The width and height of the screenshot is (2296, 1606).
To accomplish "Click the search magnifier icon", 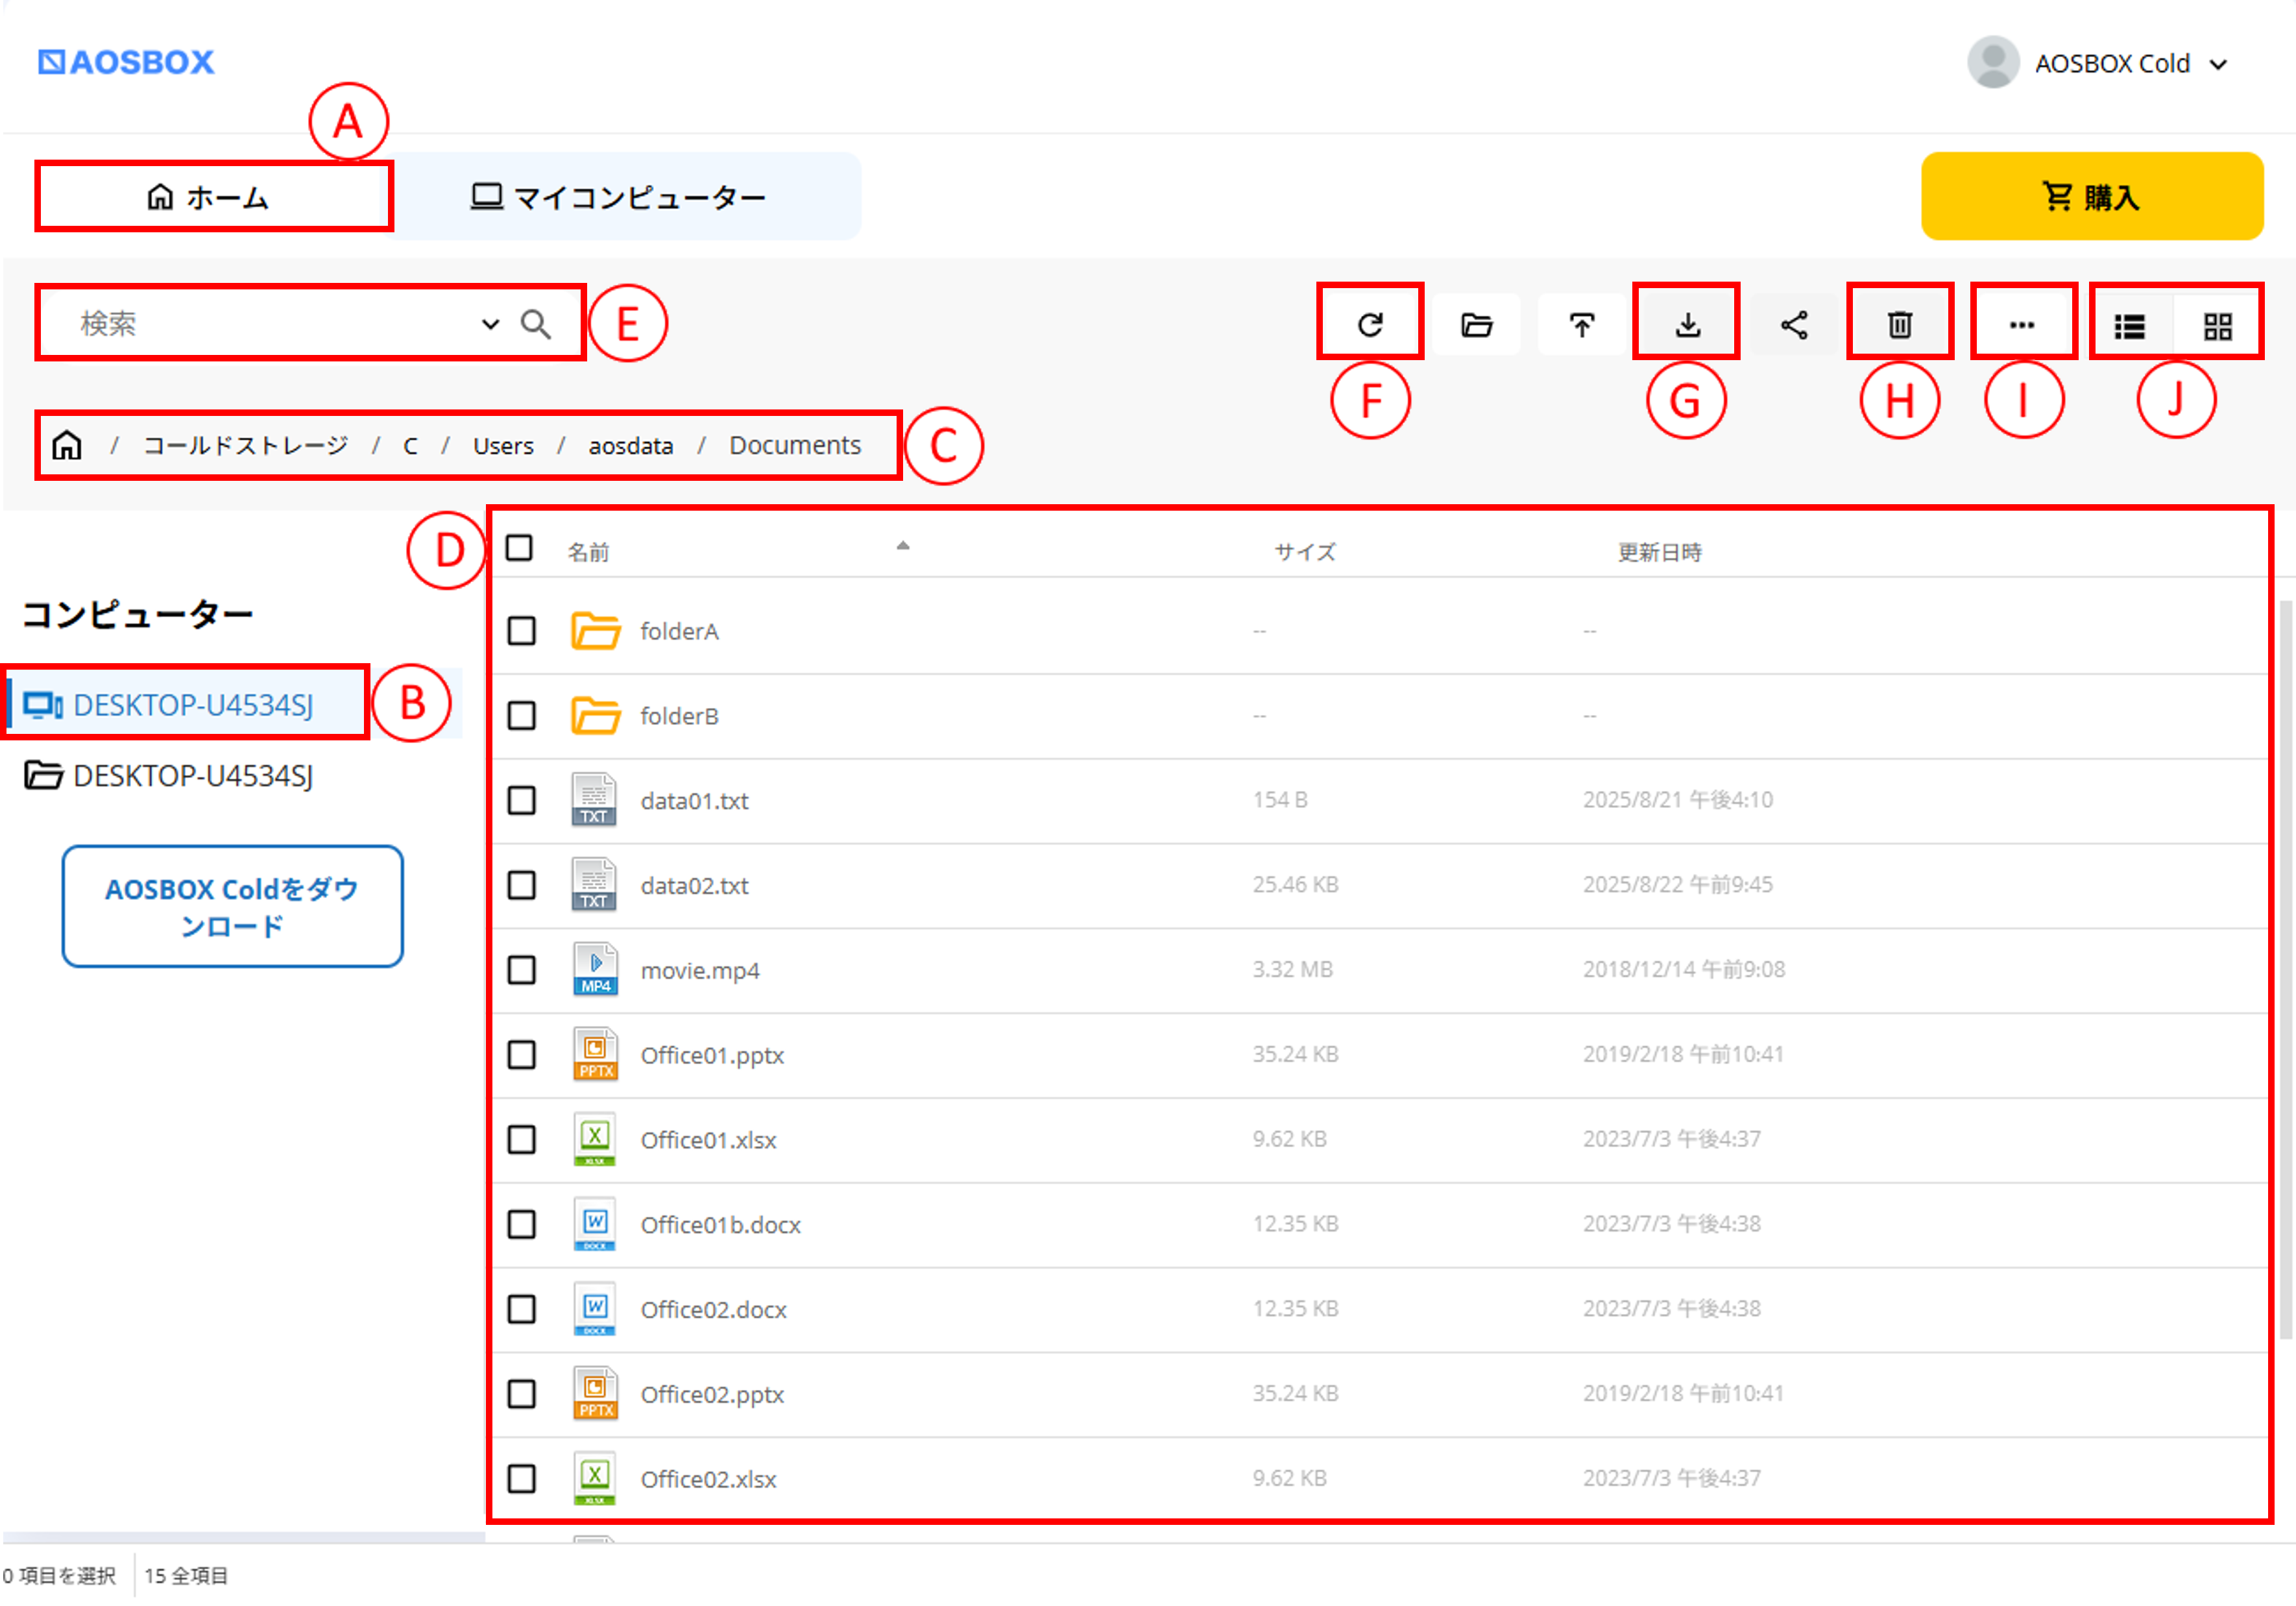I will point(536,323).
